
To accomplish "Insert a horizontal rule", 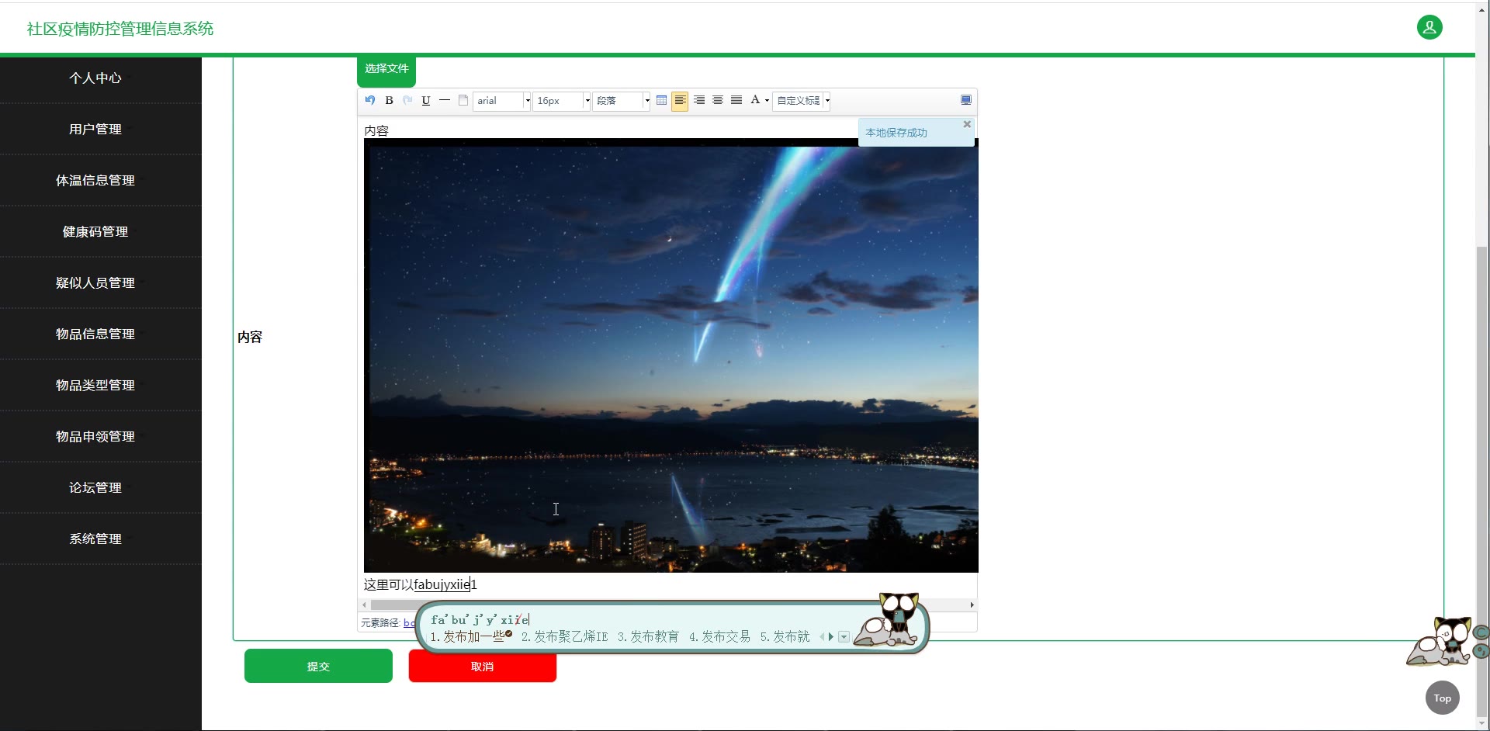I will (x=445, y=100).
